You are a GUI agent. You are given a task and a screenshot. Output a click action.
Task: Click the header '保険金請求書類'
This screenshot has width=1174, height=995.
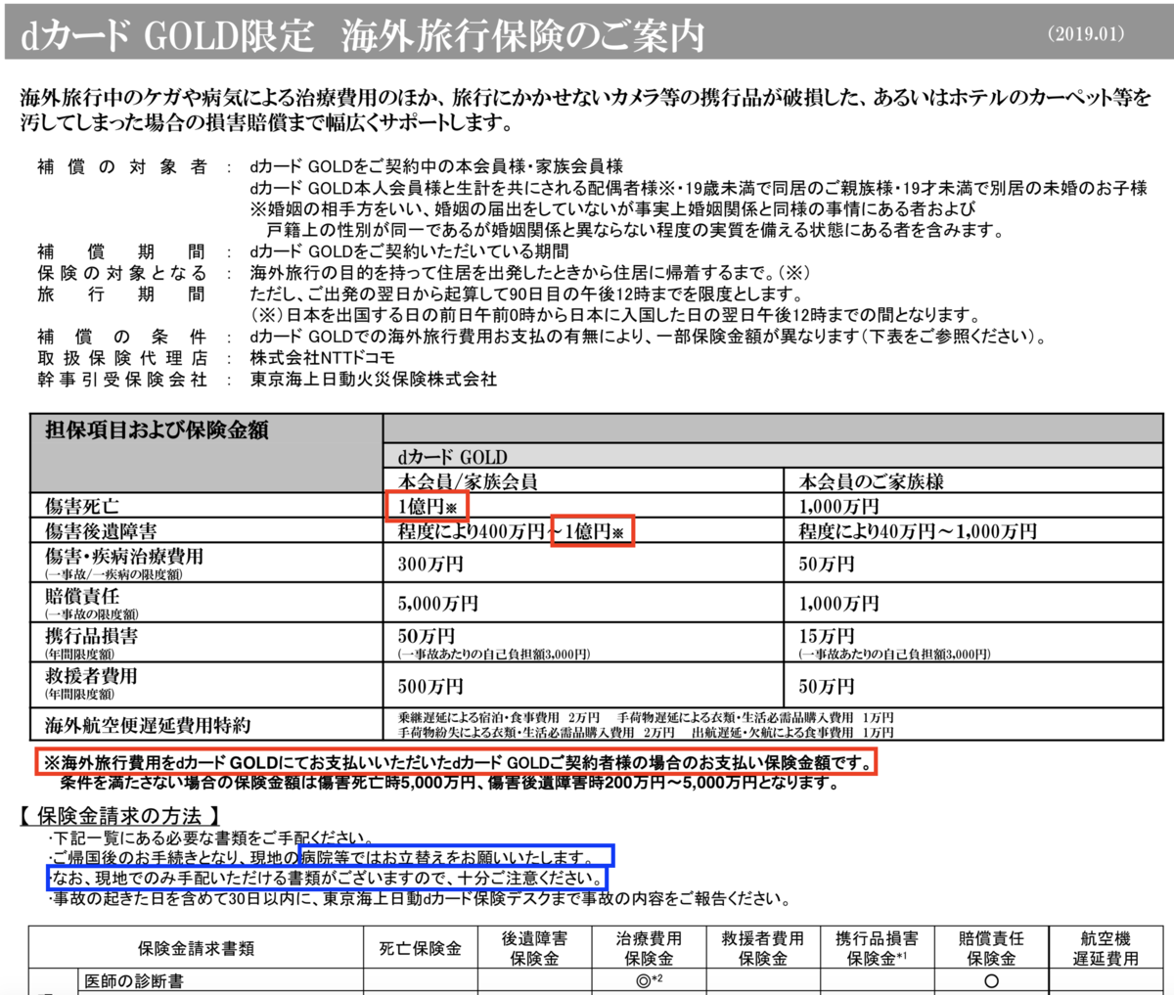[197, 948]
